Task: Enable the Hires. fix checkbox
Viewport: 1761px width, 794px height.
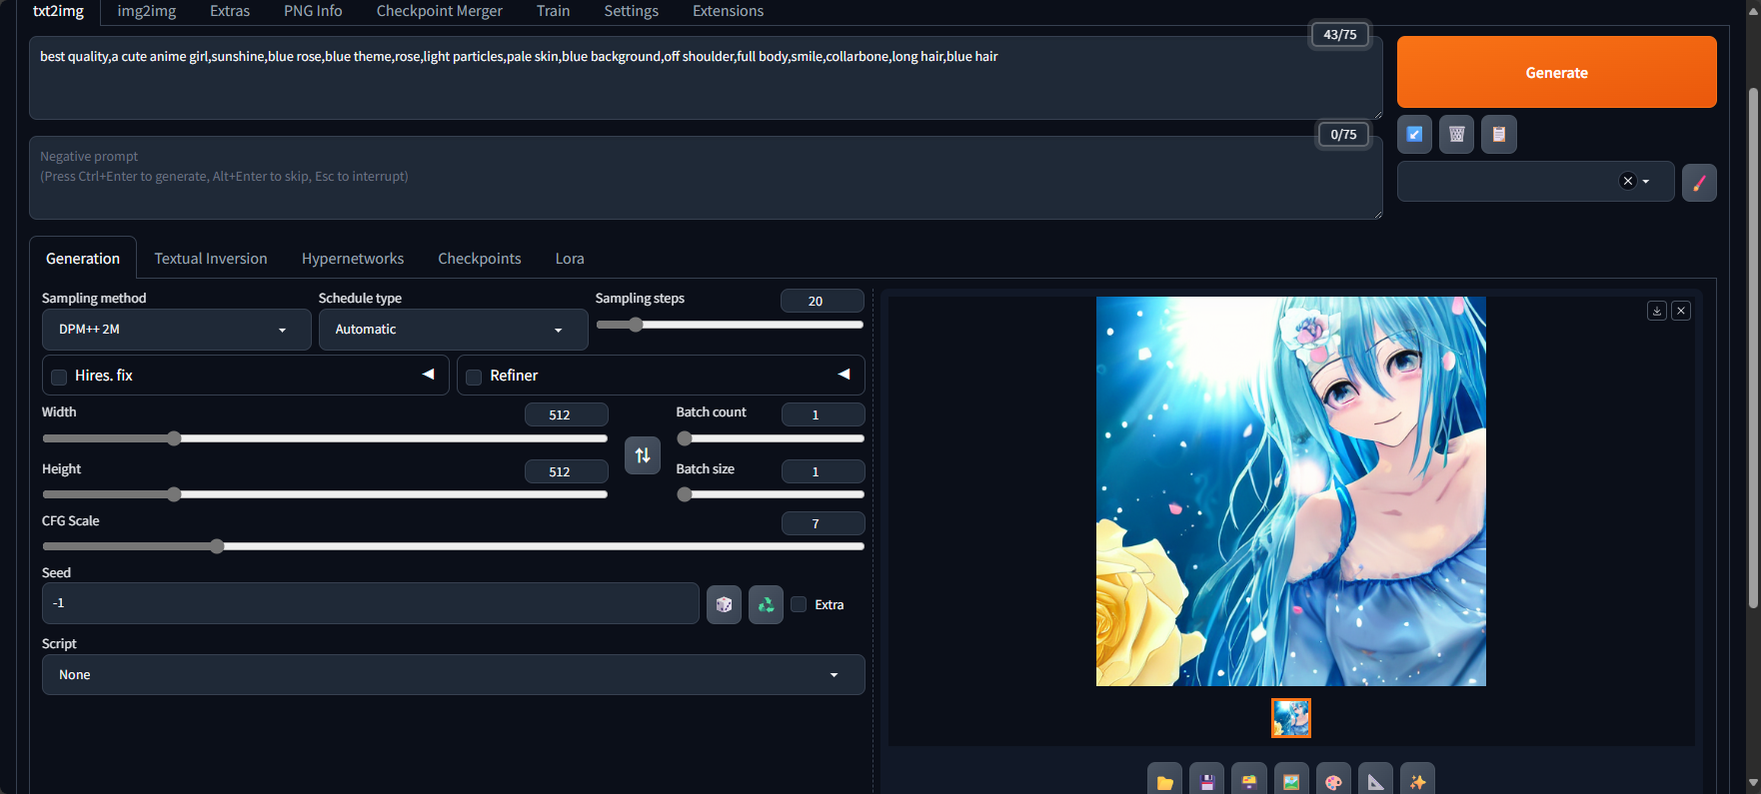Action: (60, 377)
